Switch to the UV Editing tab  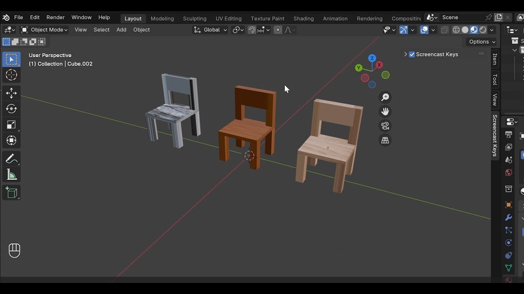(228, 18)
